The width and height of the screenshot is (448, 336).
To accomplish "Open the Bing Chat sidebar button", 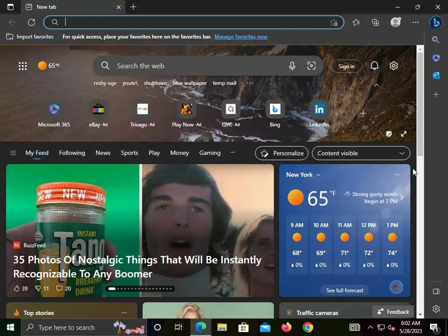I will (436, 22).
